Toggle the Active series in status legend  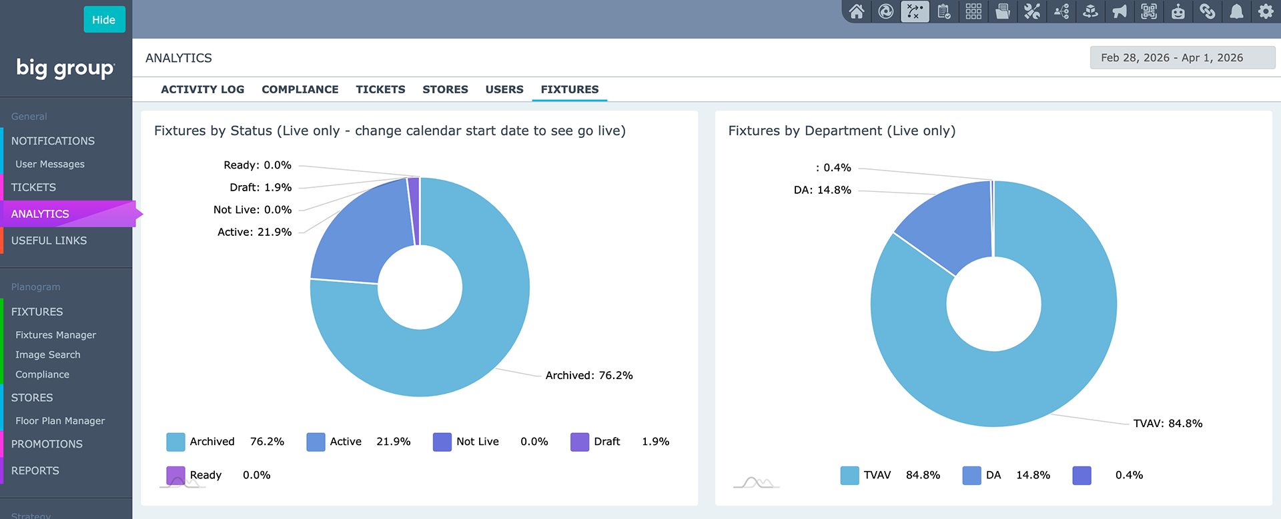point(334,442)
